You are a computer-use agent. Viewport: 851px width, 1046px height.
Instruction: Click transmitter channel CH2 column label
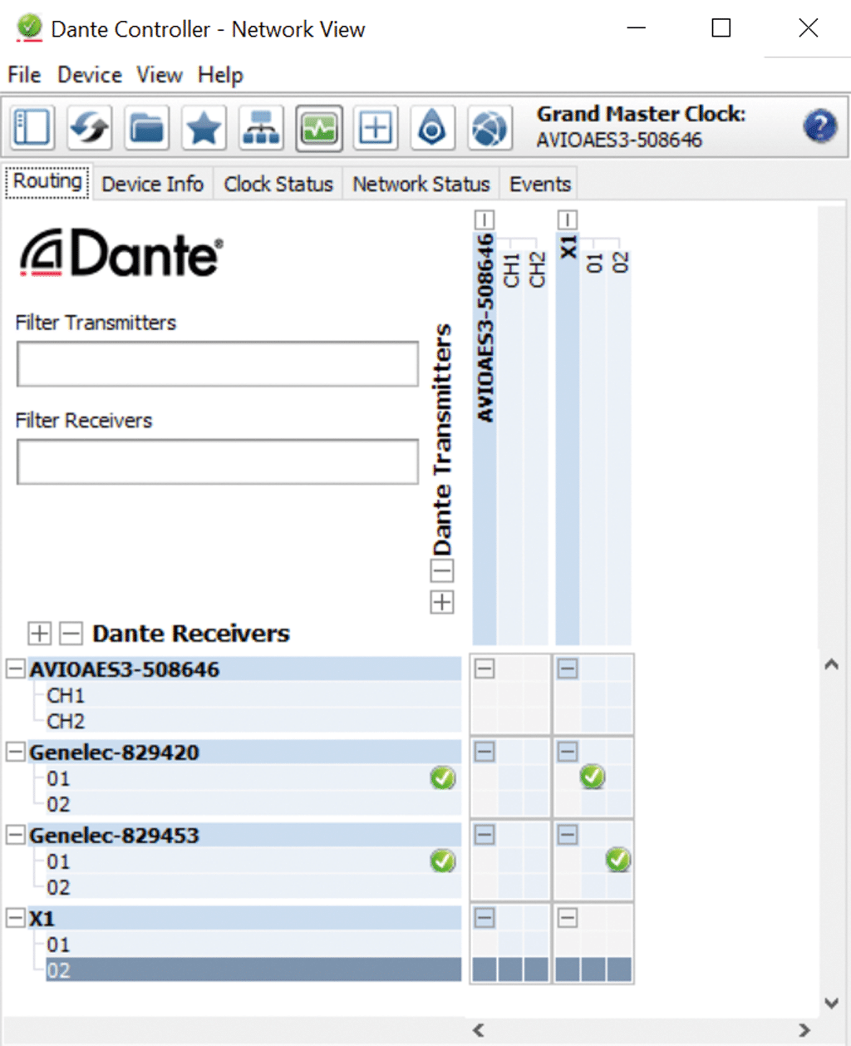(537, 269)
